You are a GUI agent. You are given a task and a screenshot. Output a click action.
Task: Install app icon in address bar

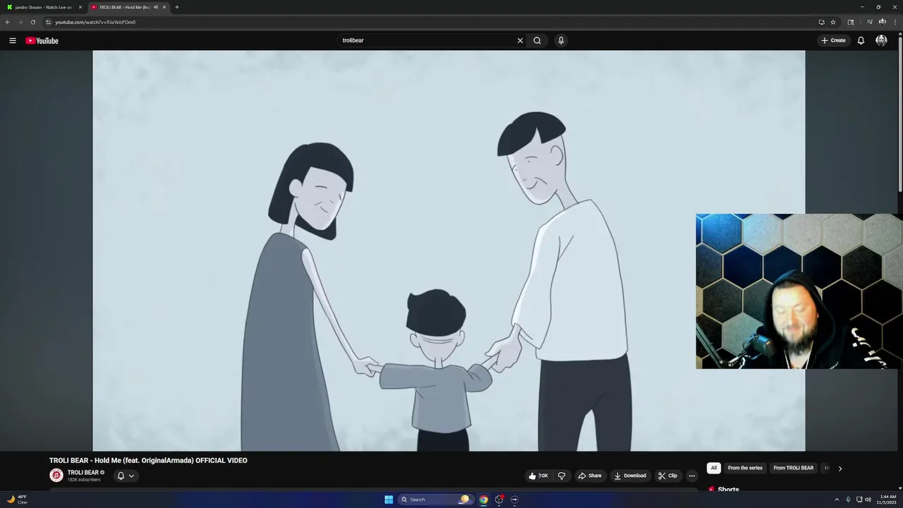tap(821, 22)
